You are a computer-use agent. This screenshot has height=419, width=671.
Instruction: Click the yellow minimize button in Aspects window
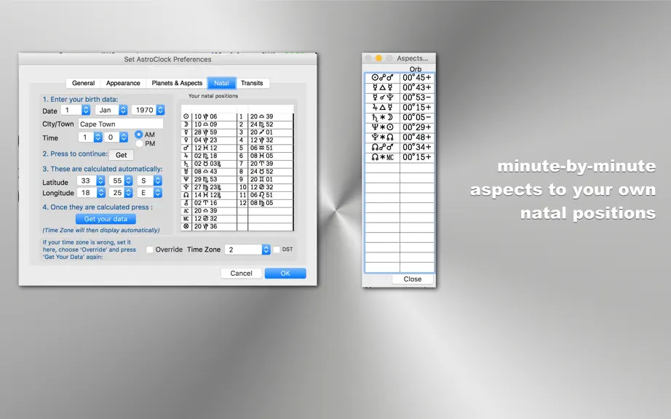click(x=378, y=58)
